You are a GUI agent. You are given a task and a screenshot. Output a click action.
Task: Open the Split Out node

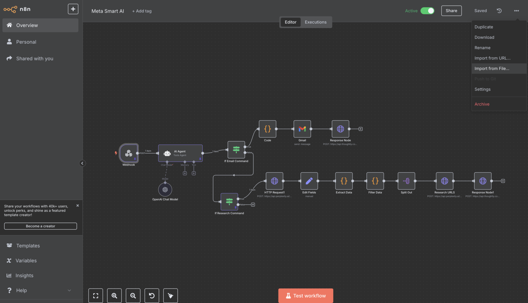click(406, 181)
